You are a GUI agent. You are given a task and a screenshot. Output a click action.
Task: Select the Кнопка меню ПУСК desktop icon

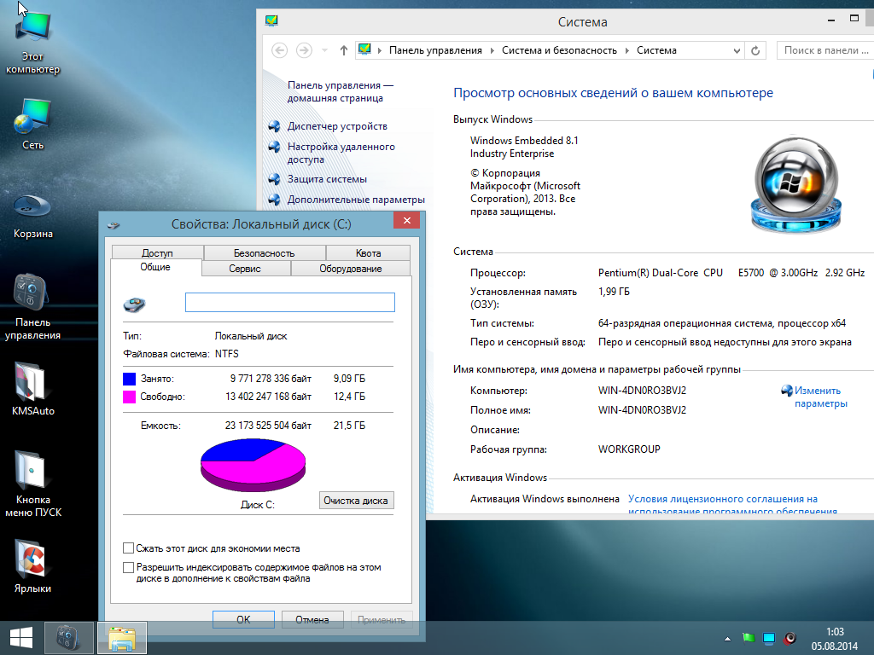pyautogui.click(x=32, y=484)
